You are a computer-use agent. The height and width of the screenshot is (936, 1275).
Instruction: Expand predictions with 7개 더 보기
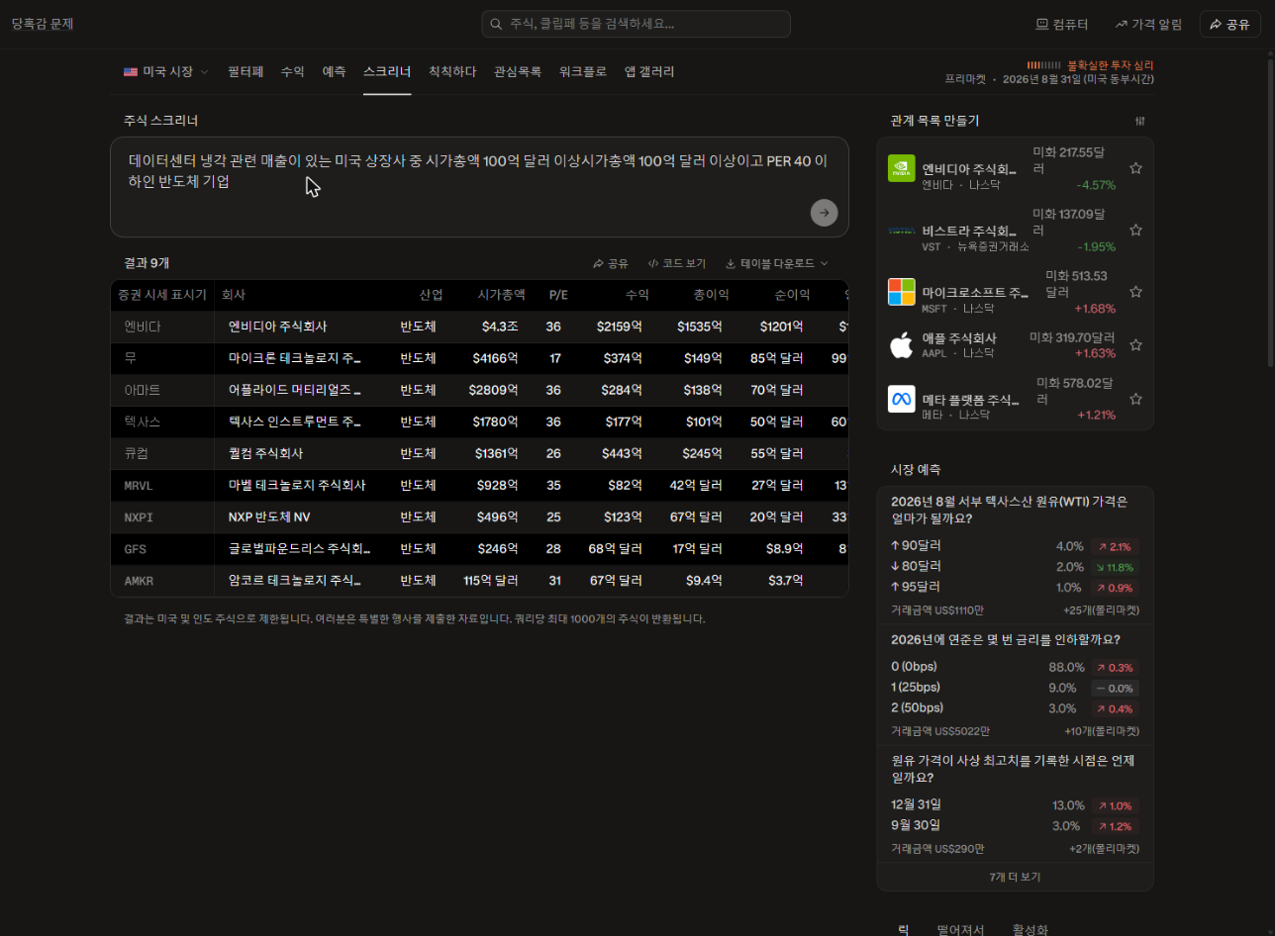(1015, 877)
